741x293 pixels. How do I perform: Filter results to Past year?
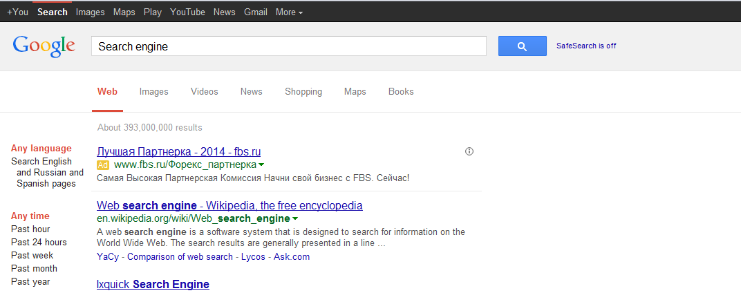point(30,282)
